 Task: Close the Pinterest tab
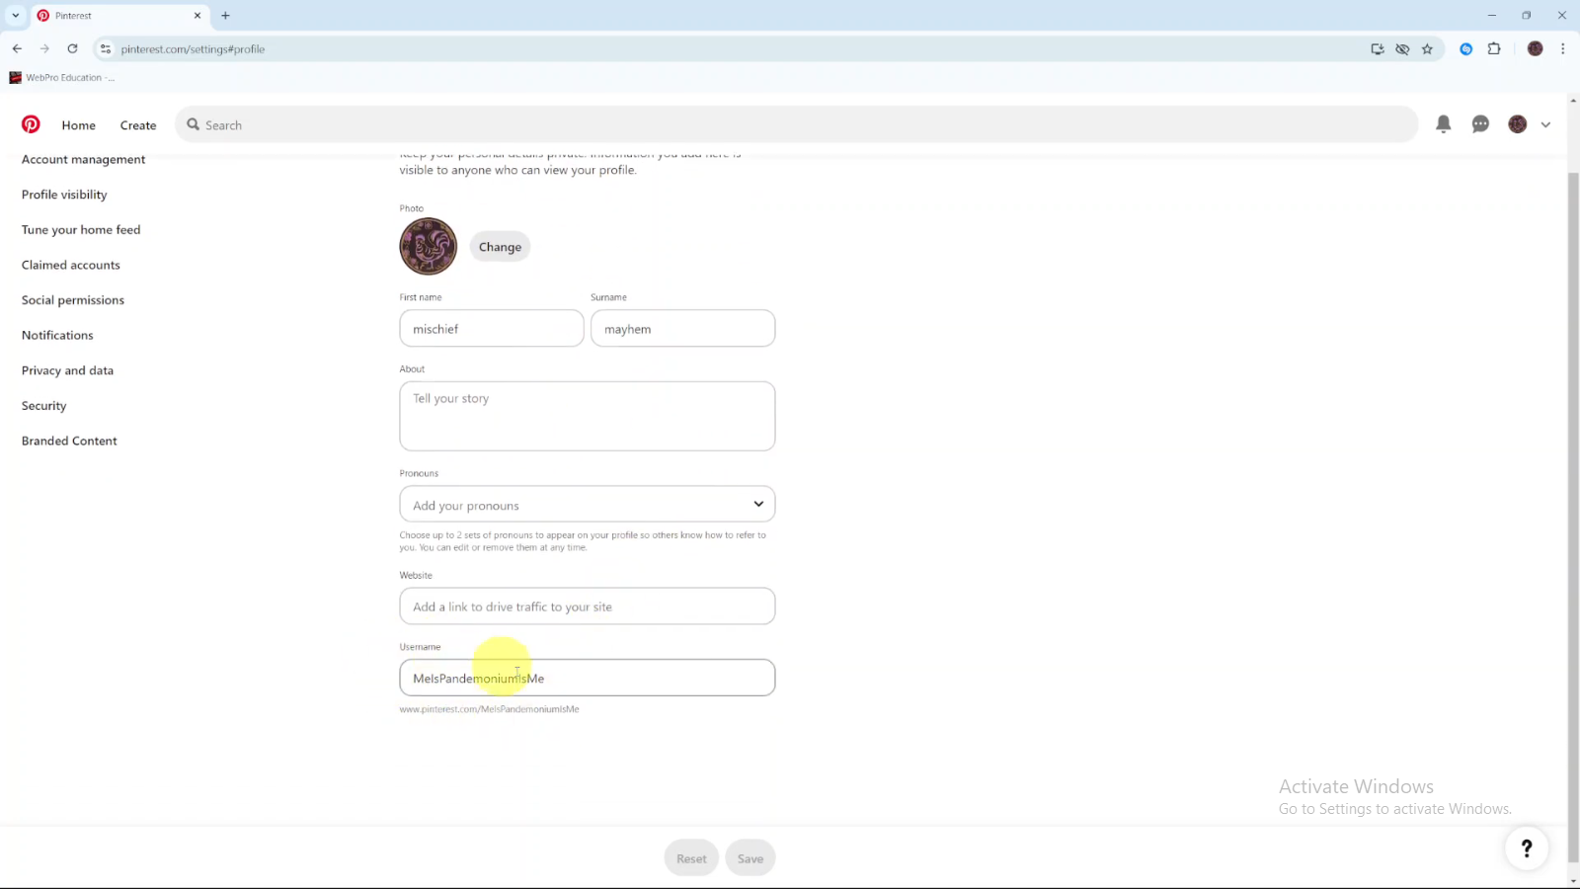pyautogui.click(x=197, y=15)
